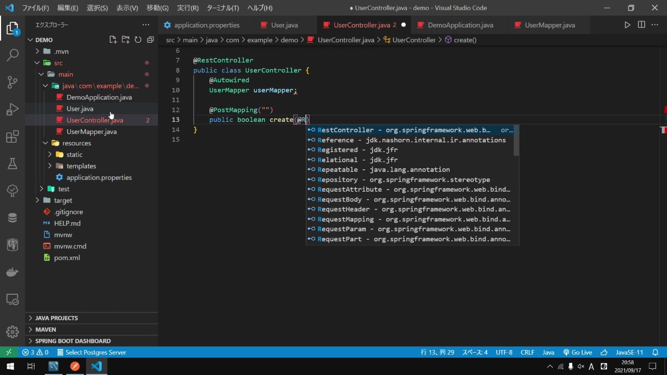The height and width of the screenshot is (375, 667).
Task: Collapse all folders in Explorer
Action: pyautogui.click(x=150, y=40)
